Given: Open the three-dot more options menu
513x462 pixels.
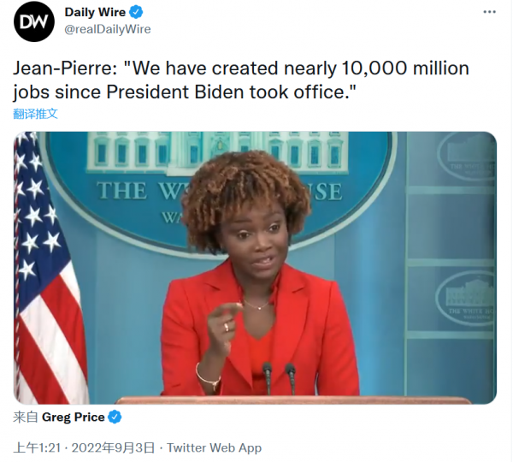Looking at the screenshot, I should click(x=489, y=12).
